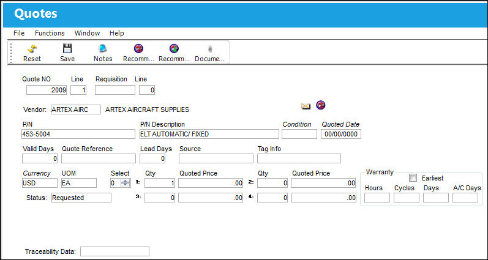Screen dimensions: 488x260
Task: Open Documents via the paperclip icon
Action: [209, 49]
